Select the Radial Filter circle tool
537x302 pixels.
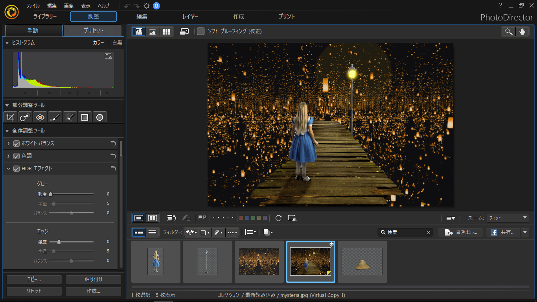point(99,117)
